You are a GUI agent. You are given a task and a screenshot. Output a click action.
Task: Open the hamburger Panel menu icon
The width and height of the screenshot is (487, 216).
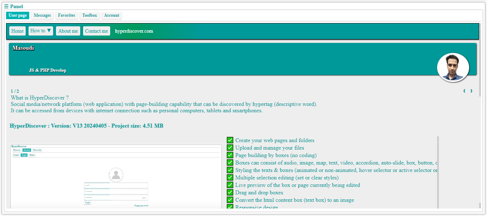(6, 6)
